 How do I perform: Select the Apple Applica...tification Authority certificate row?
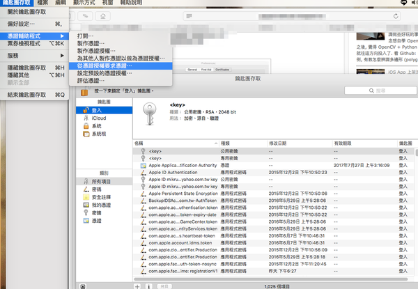[274, 166]
